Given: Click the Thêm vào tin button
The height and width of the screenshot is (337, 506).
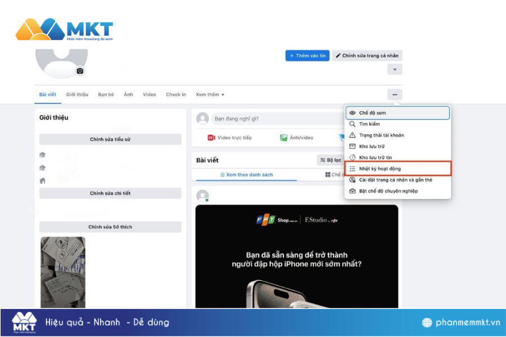Looking at the screenshot, I should [307, 56].
